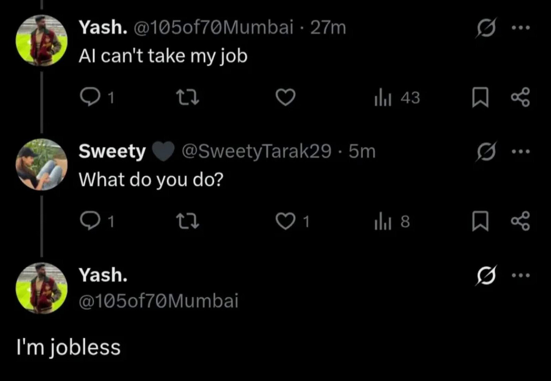Share Sweety's tweet
The width and height of the screenshot is (551, 381).
[520, 221]
